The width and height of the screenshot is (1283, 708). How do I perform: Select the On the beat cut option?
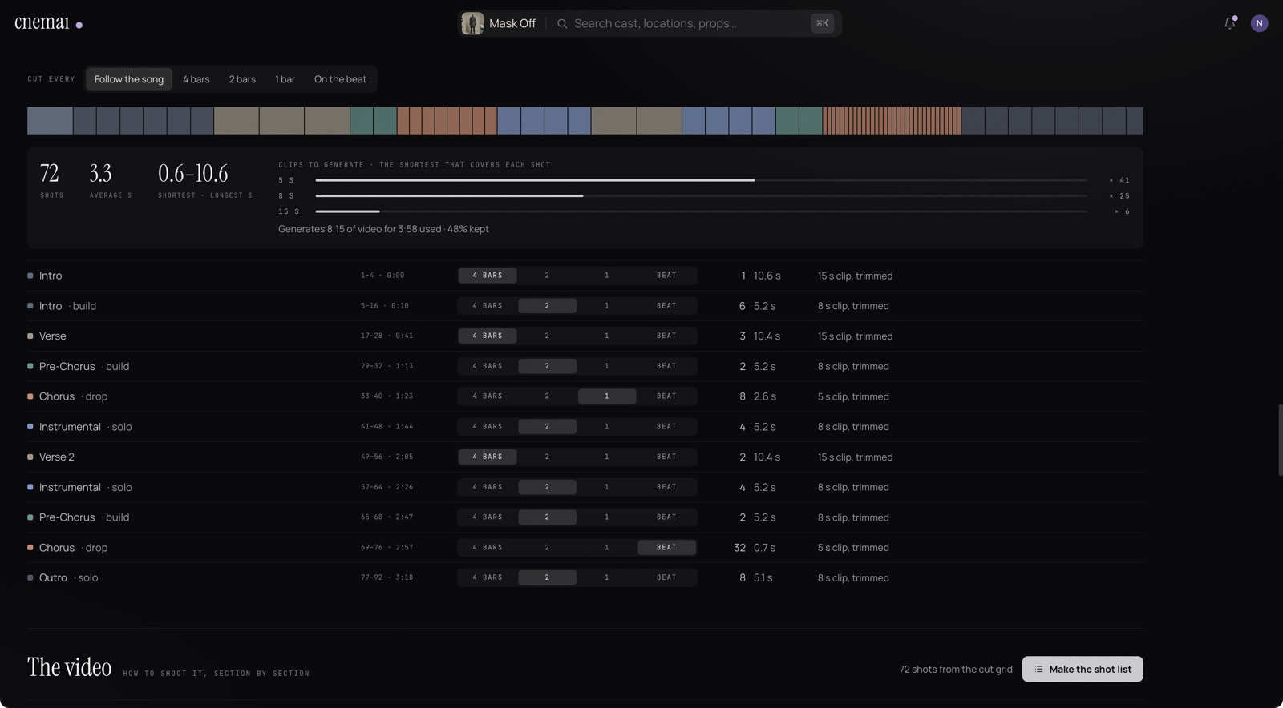(x=340, y=79)
